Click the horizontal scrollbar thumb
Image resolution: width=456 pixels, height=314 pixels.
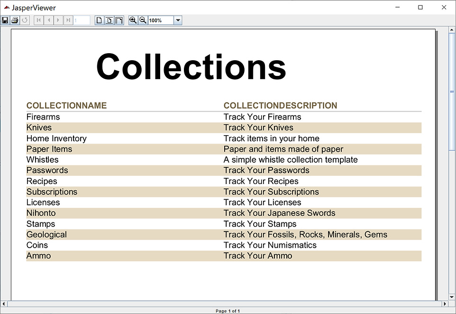[224, 304]
